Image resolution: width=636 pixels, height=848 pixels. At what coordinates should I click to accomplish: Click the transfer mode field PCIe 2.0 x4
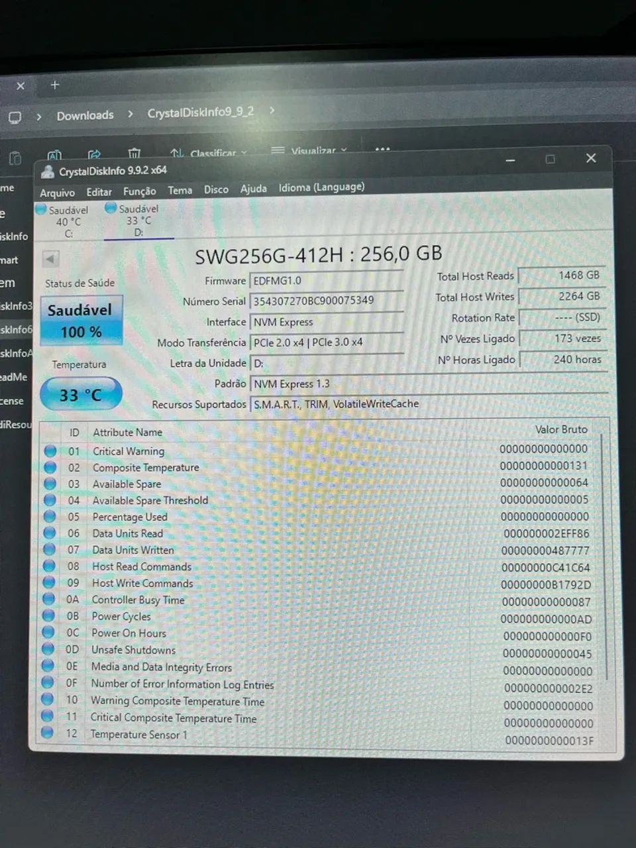[326, 343]
